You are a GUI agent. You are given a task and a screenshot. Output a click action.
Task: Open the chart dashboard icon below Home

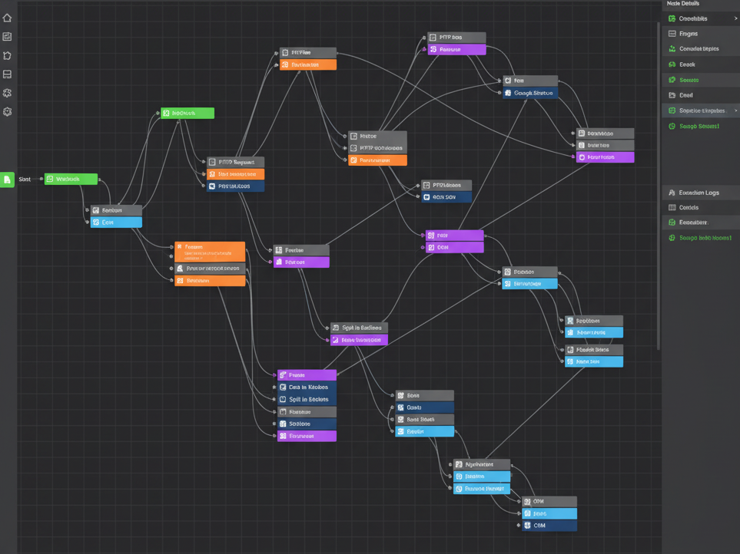[7, 37]
